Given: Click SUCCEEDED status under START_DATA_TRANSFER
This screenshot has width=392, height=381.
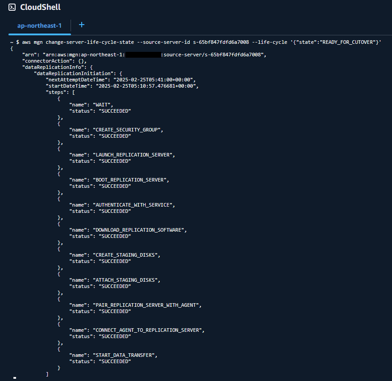Looking at the screenshot, I should click(x=115, y=361).
